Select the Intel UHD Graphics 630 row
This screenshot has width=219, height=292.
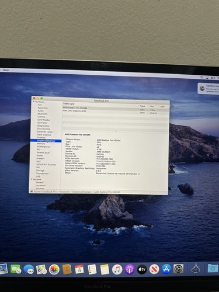click(116, 112)
